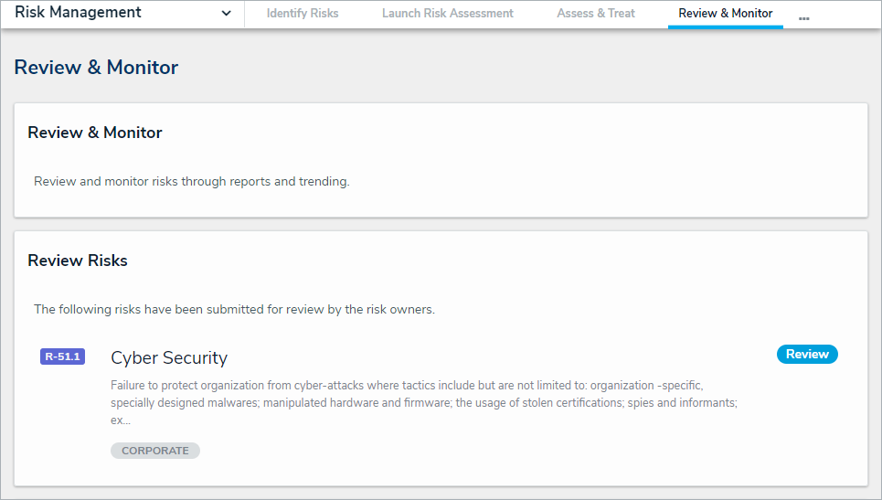882x500 pixels.
Task: Click the Risk Management application label
Action: coord(79,13)
